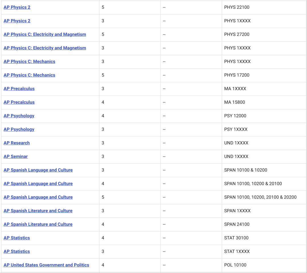Open AP United States Government and Politics link
The height and width of the screenshot is (273, 307).
(46, 265)
